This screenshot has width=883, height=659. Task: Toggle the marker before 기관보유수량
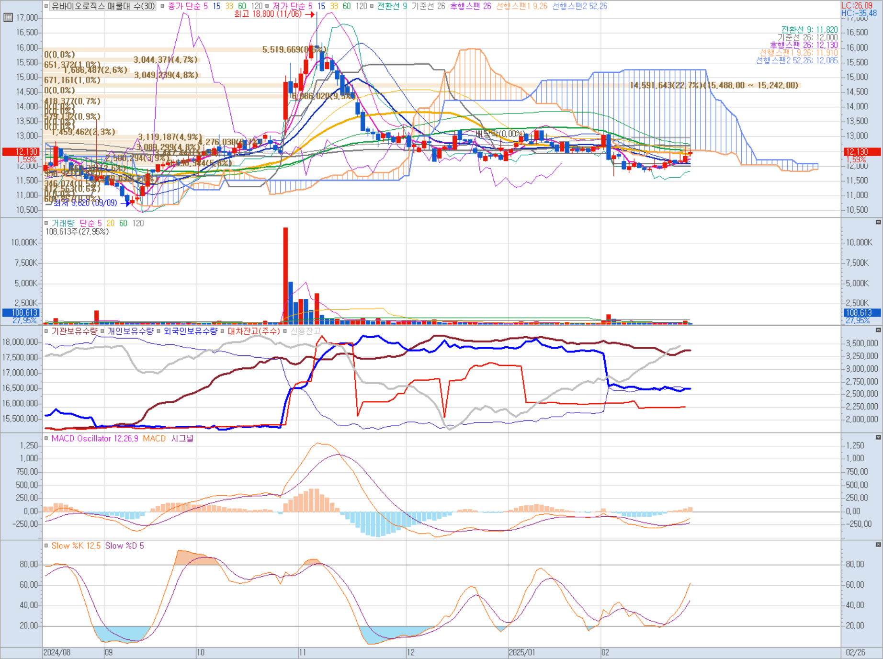[46, 331]
